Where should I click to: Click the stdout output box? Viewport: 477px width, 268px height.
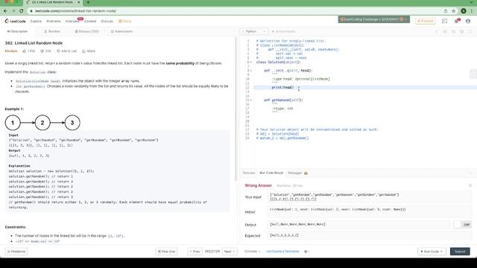click(370, 211)
